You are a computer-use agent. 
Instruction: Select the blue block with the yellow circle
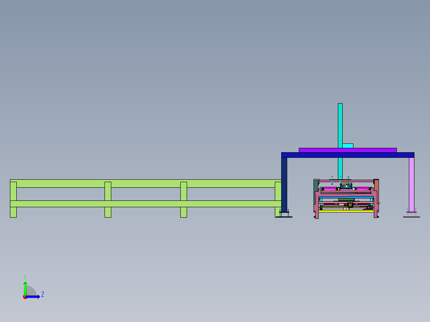(346, 187)
